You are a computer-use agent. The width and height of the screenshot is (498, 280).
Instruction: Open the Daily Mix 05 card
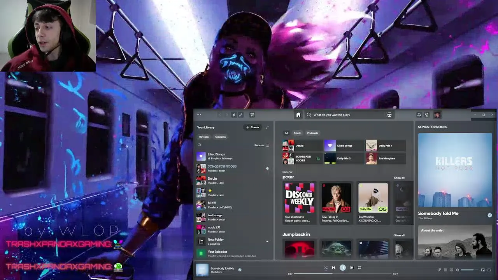[x=373, y=203]
